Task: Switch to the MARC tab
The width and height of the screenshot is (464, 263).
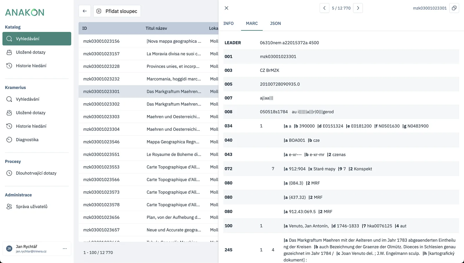Action: [252, 23]
